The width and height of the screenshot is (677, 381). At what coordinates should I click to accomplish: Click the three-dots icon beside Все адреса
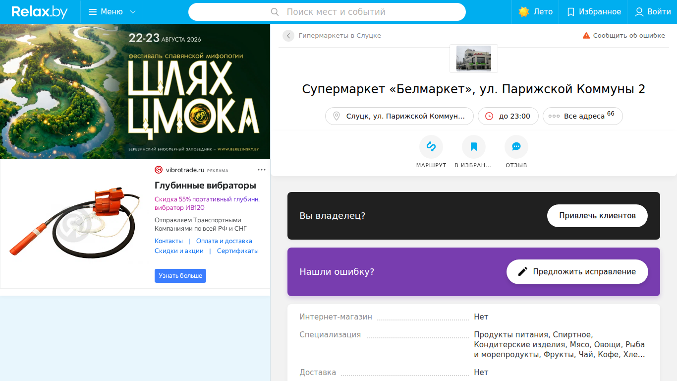point(555,116)
